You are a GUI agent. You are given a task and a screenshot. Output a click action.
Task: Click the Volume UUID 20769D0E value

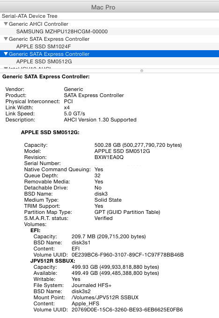coord(127,310)
